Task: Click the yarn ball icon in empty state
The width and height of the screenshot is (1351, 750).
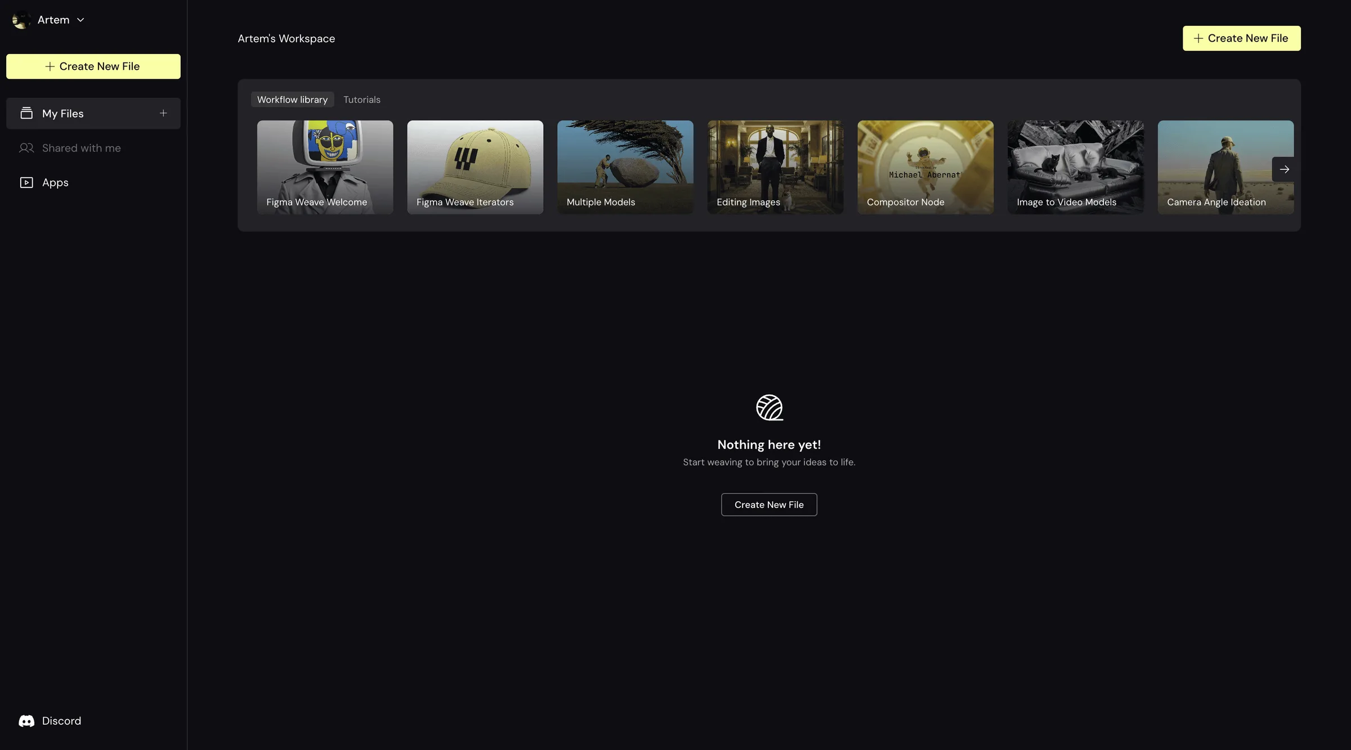Action: (x=770, y=408)
